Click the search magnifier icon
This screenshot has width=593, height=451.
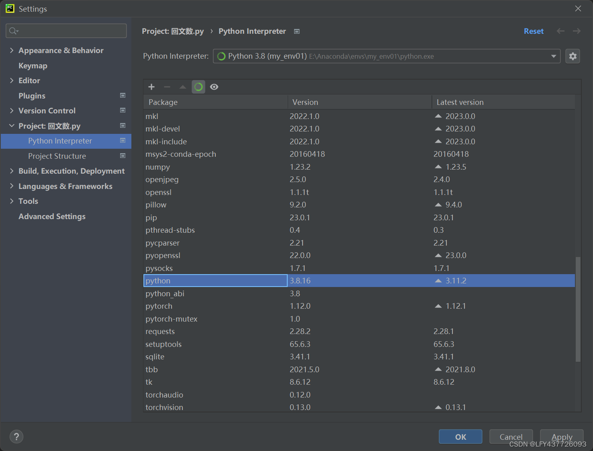coord(13,31)
